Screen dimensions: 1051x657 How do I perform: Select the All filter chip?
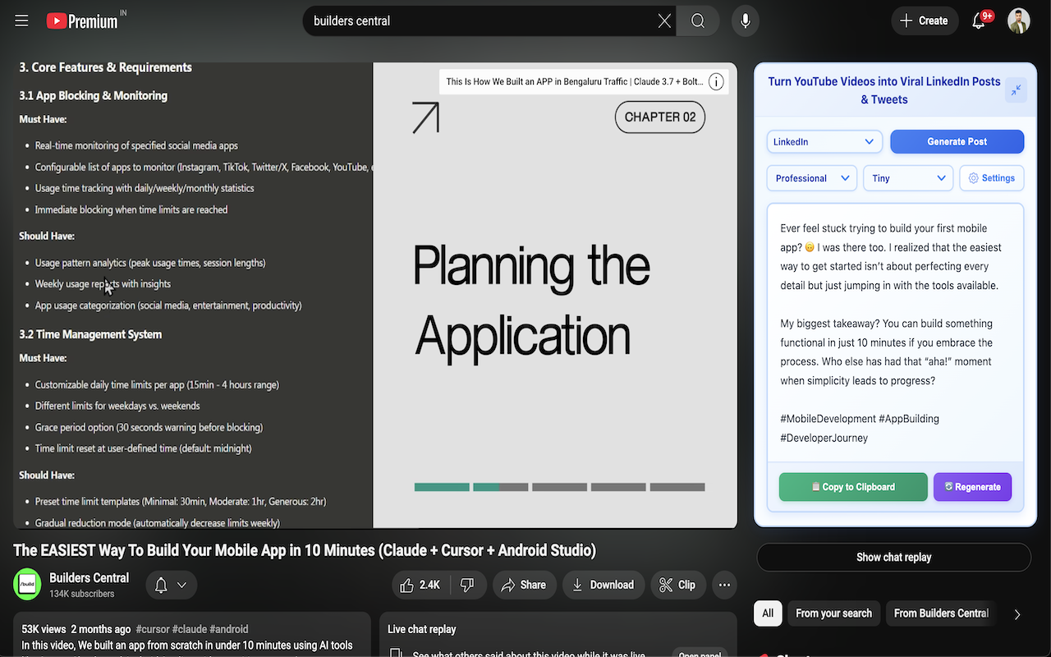[x=768, y=613]
